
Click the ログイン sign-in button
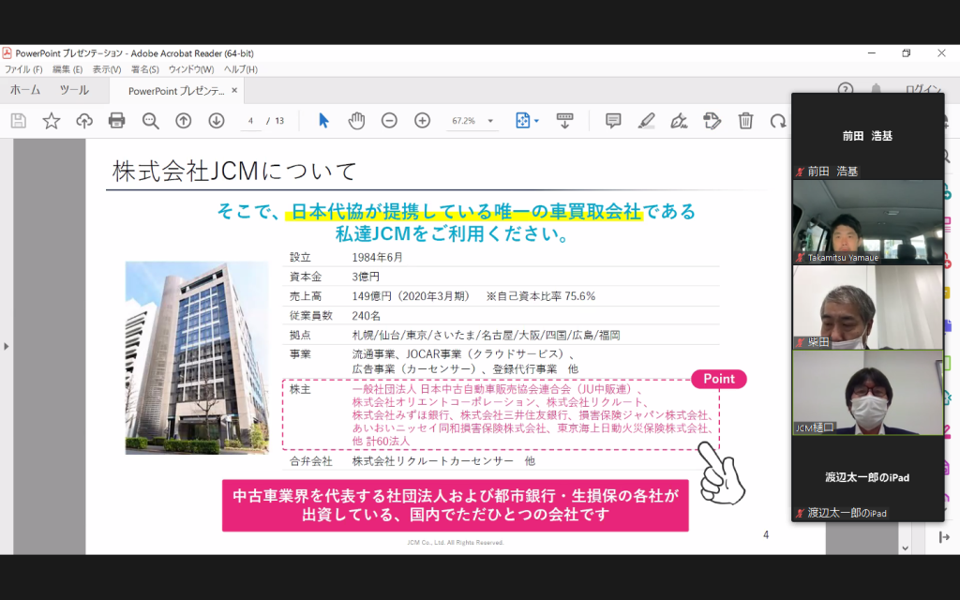(x=922, y=89)
